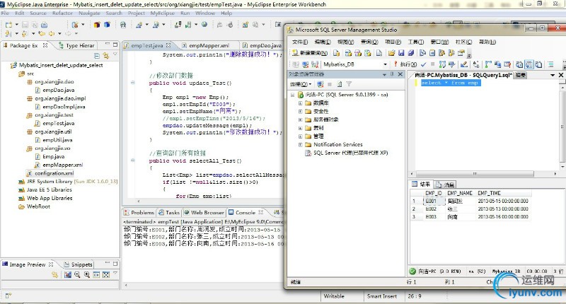The width and height of the screenshot is (566, 304).
Task: Open the 文件(F) menu in SSMS
Action: [300, 42]
